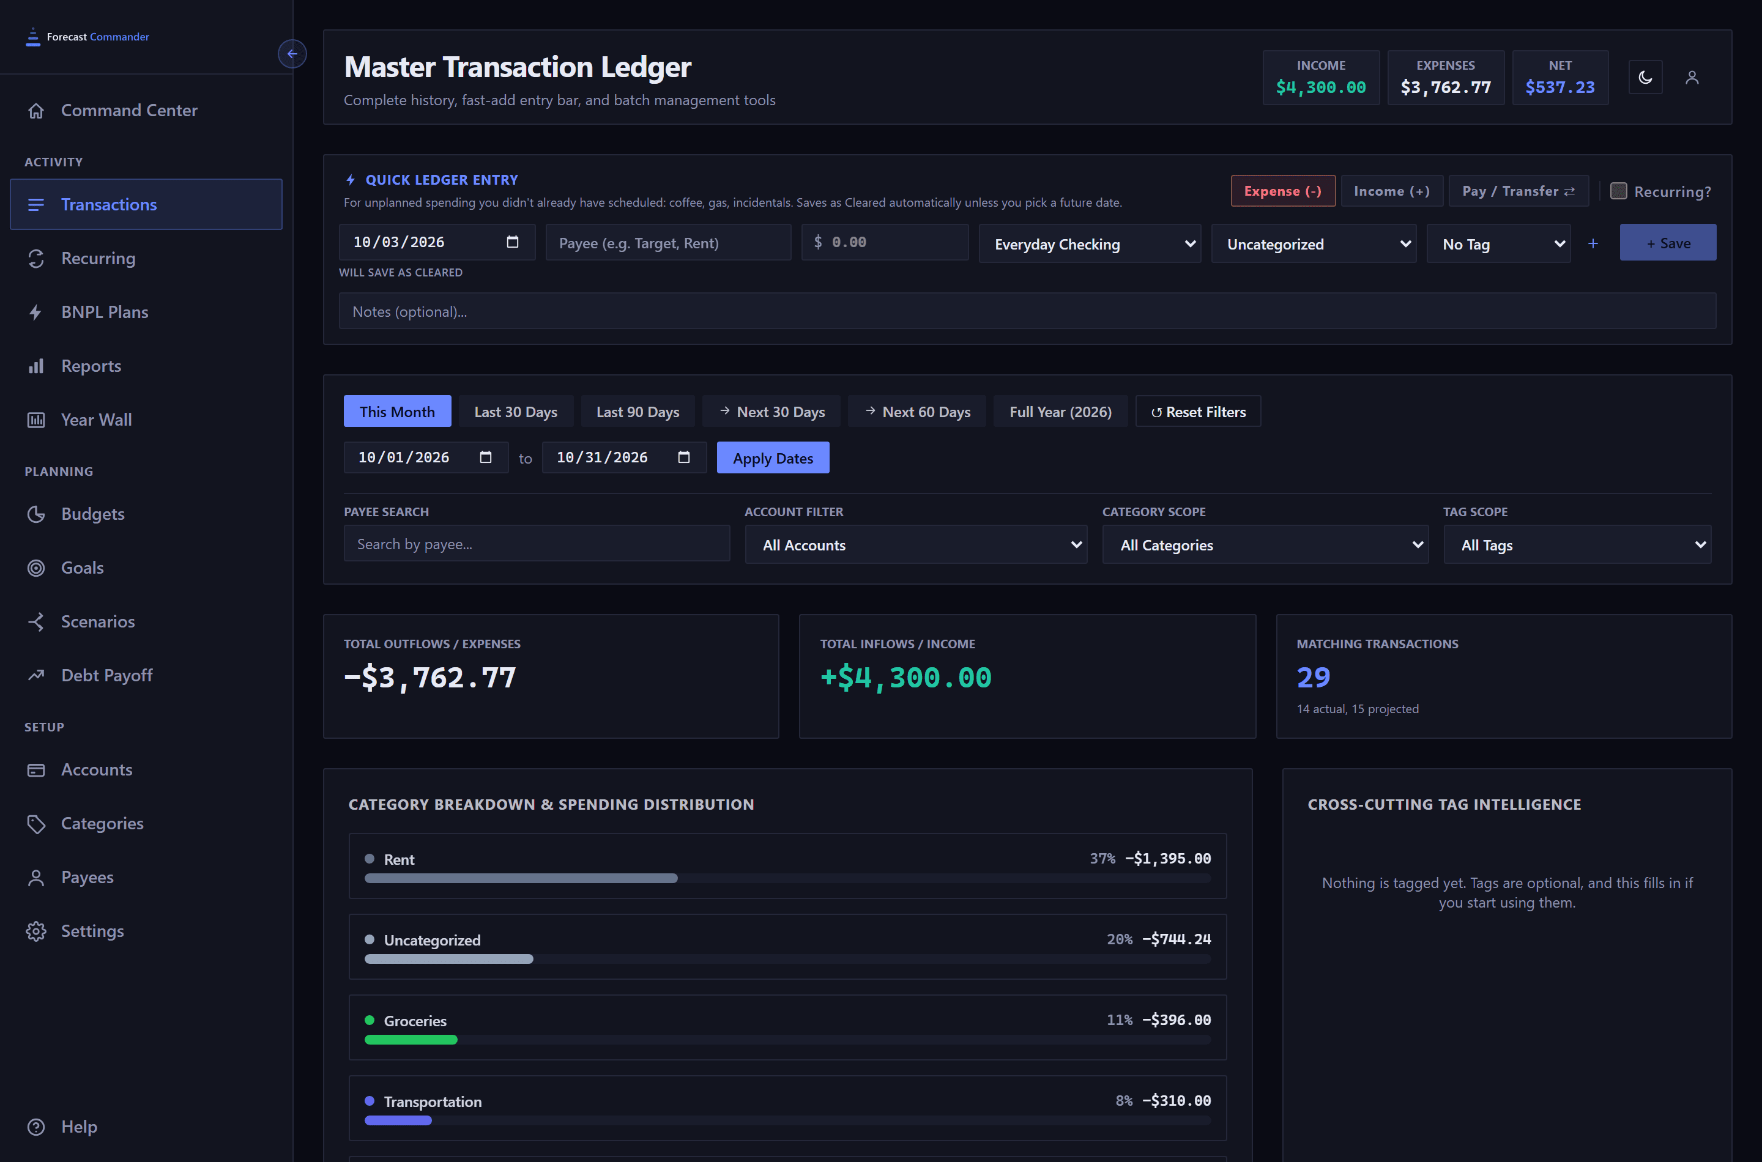Open the calendar picker for quick entry date
The image size is (1762, 1162).
512,242
